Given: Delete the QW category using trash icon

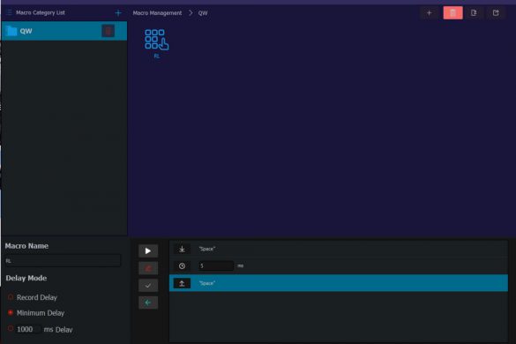Looking at the screenshot, I should 108,31.
